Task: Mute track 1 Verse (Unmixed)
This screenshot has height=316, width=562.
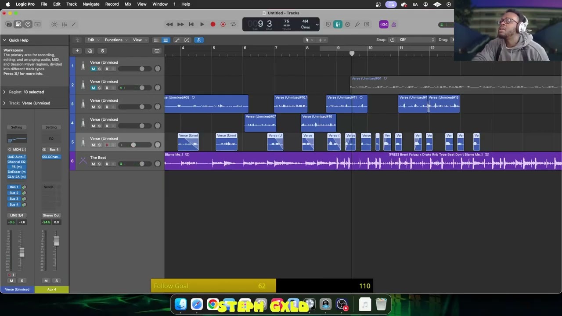Action: (x=93, y=69)
